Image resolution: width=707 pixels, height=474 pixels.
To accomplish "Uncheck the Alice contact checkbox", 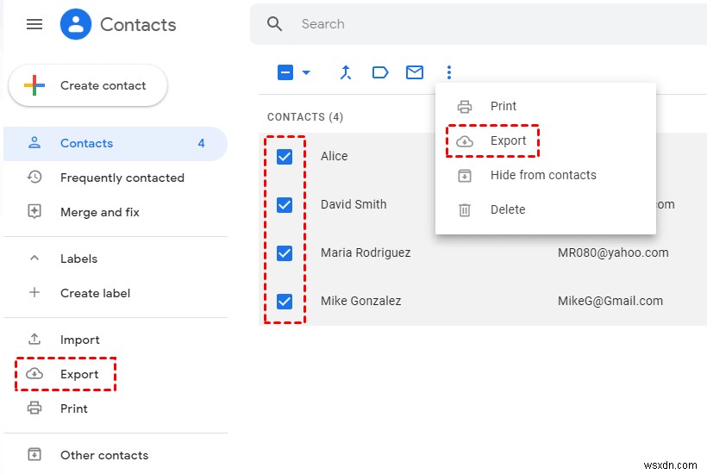I will point(285,156).
